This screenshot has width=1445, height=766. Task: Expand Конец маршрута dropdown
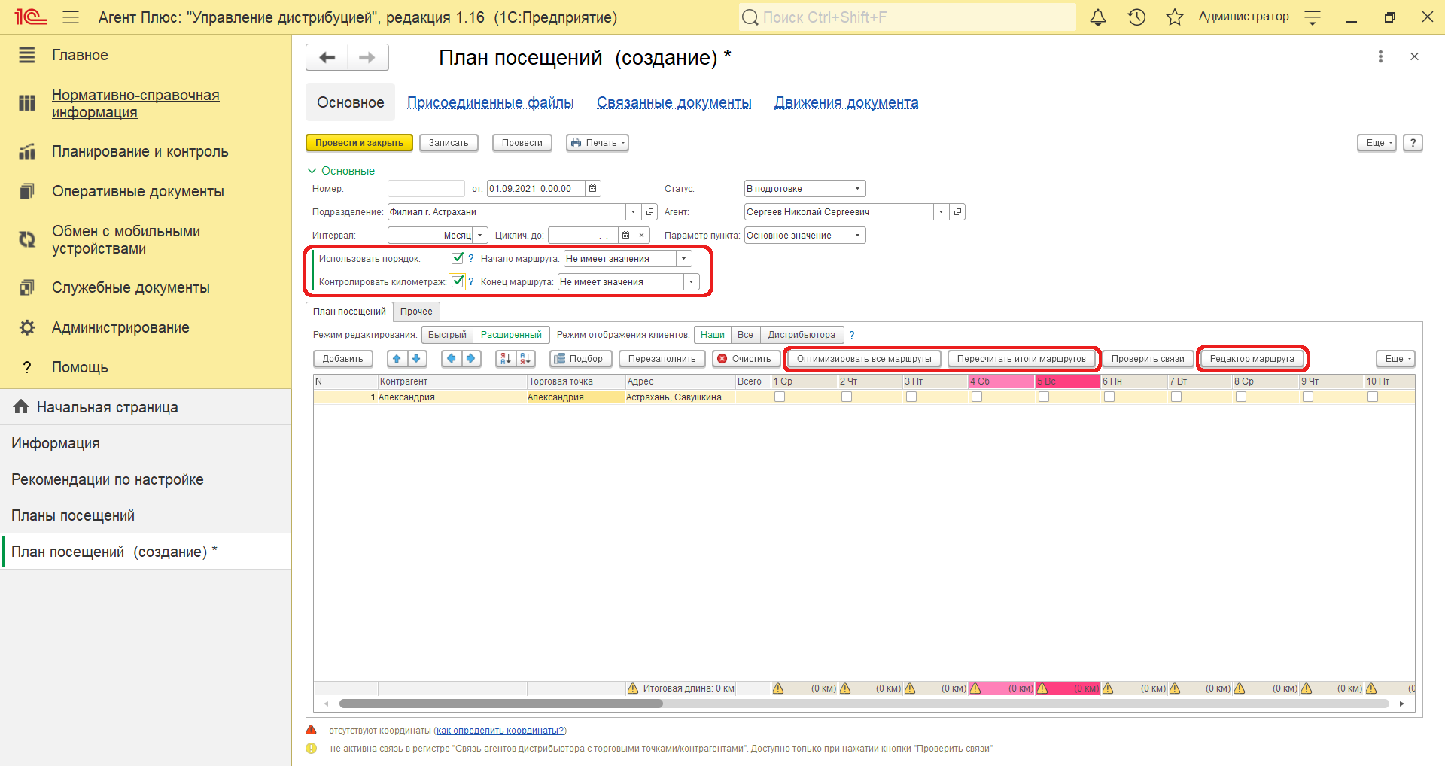point(691,282)
